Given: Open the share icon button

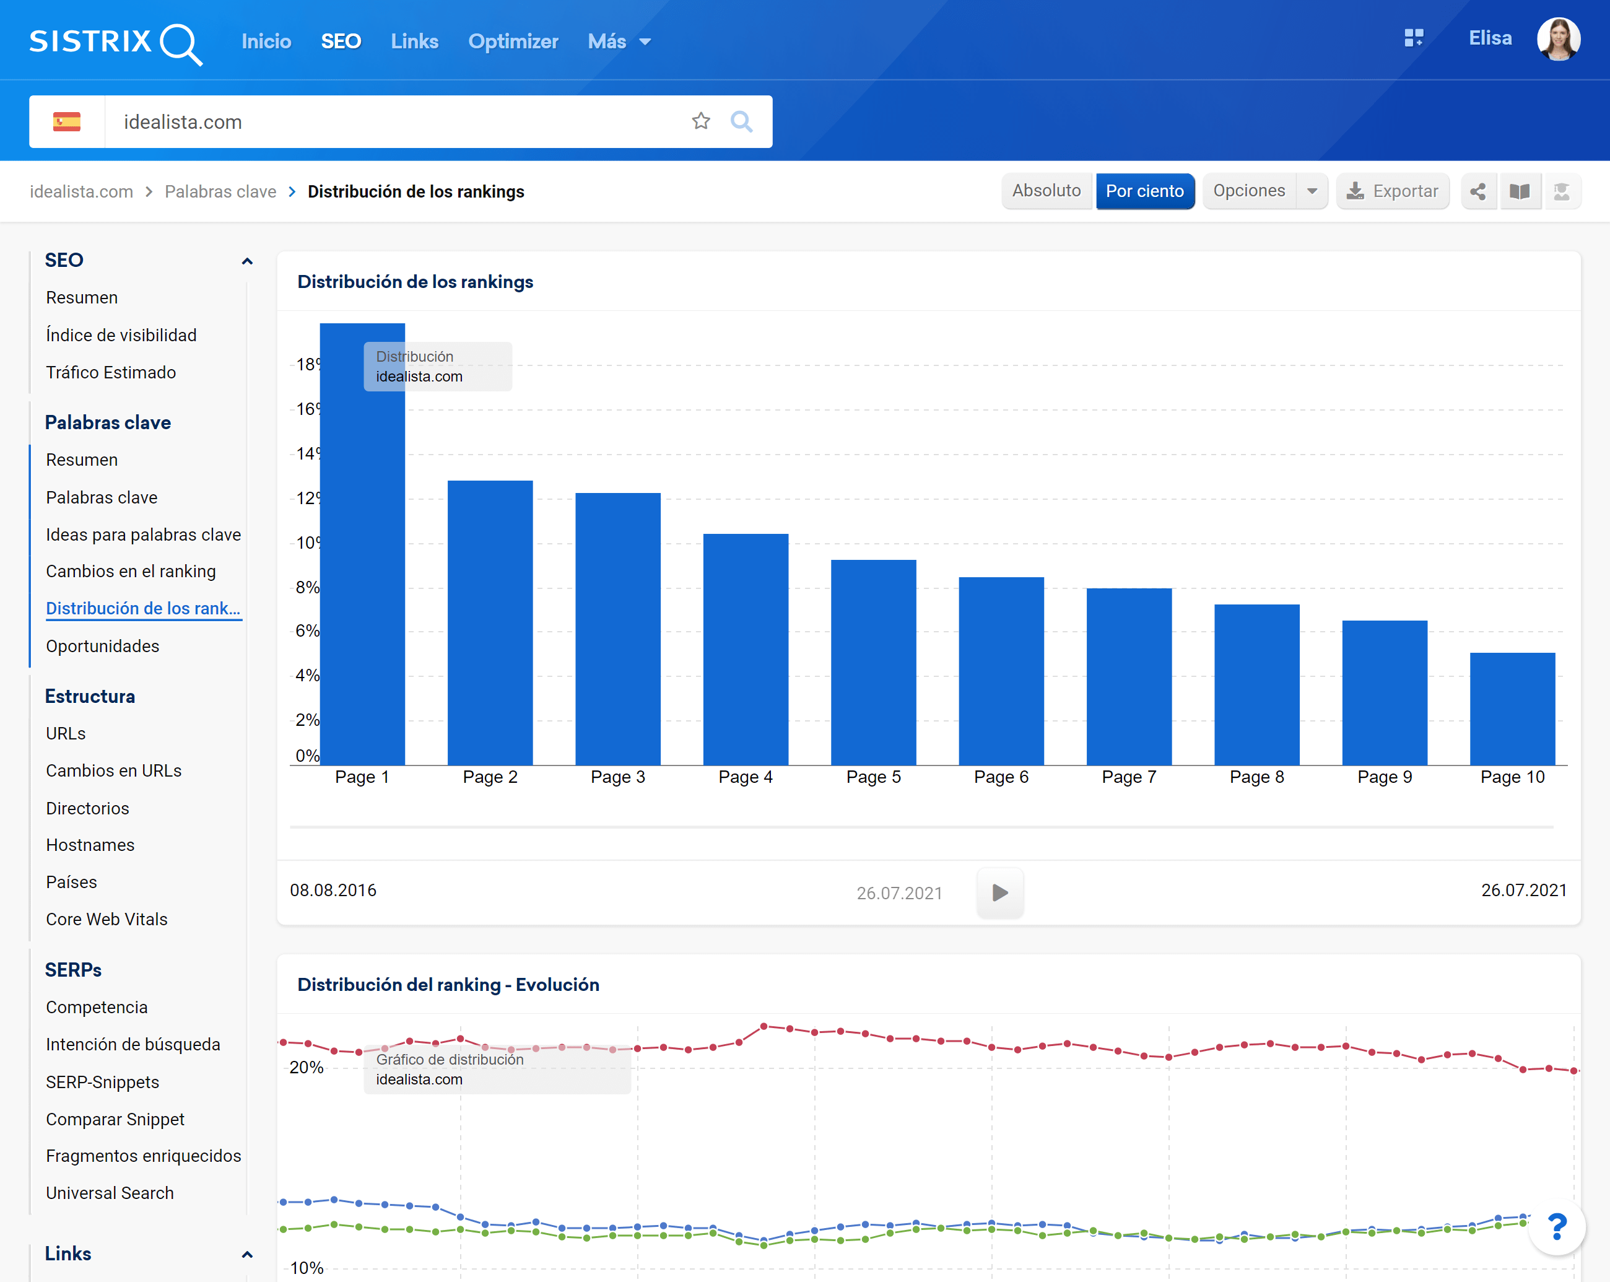Looking at the screenshot, I should point(1477,191).
